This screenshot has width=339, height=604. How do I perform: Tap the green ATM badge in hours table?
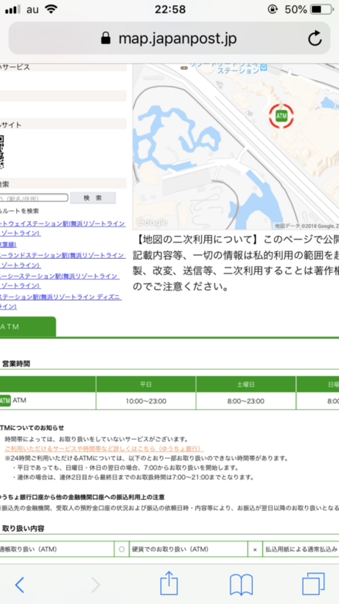[x=5, y=401]
